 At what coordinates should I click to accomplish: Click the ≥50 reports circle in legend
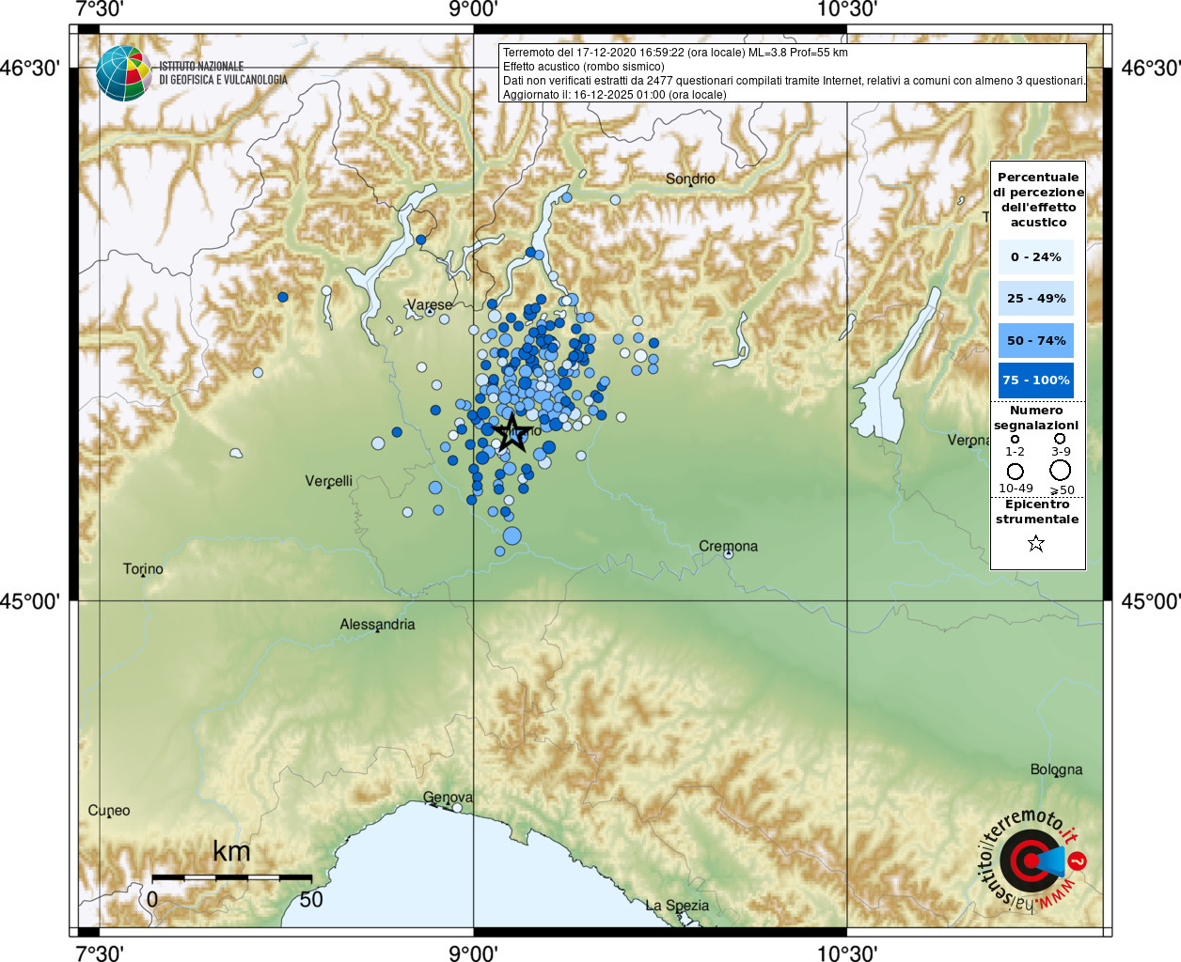[1061, 471]
